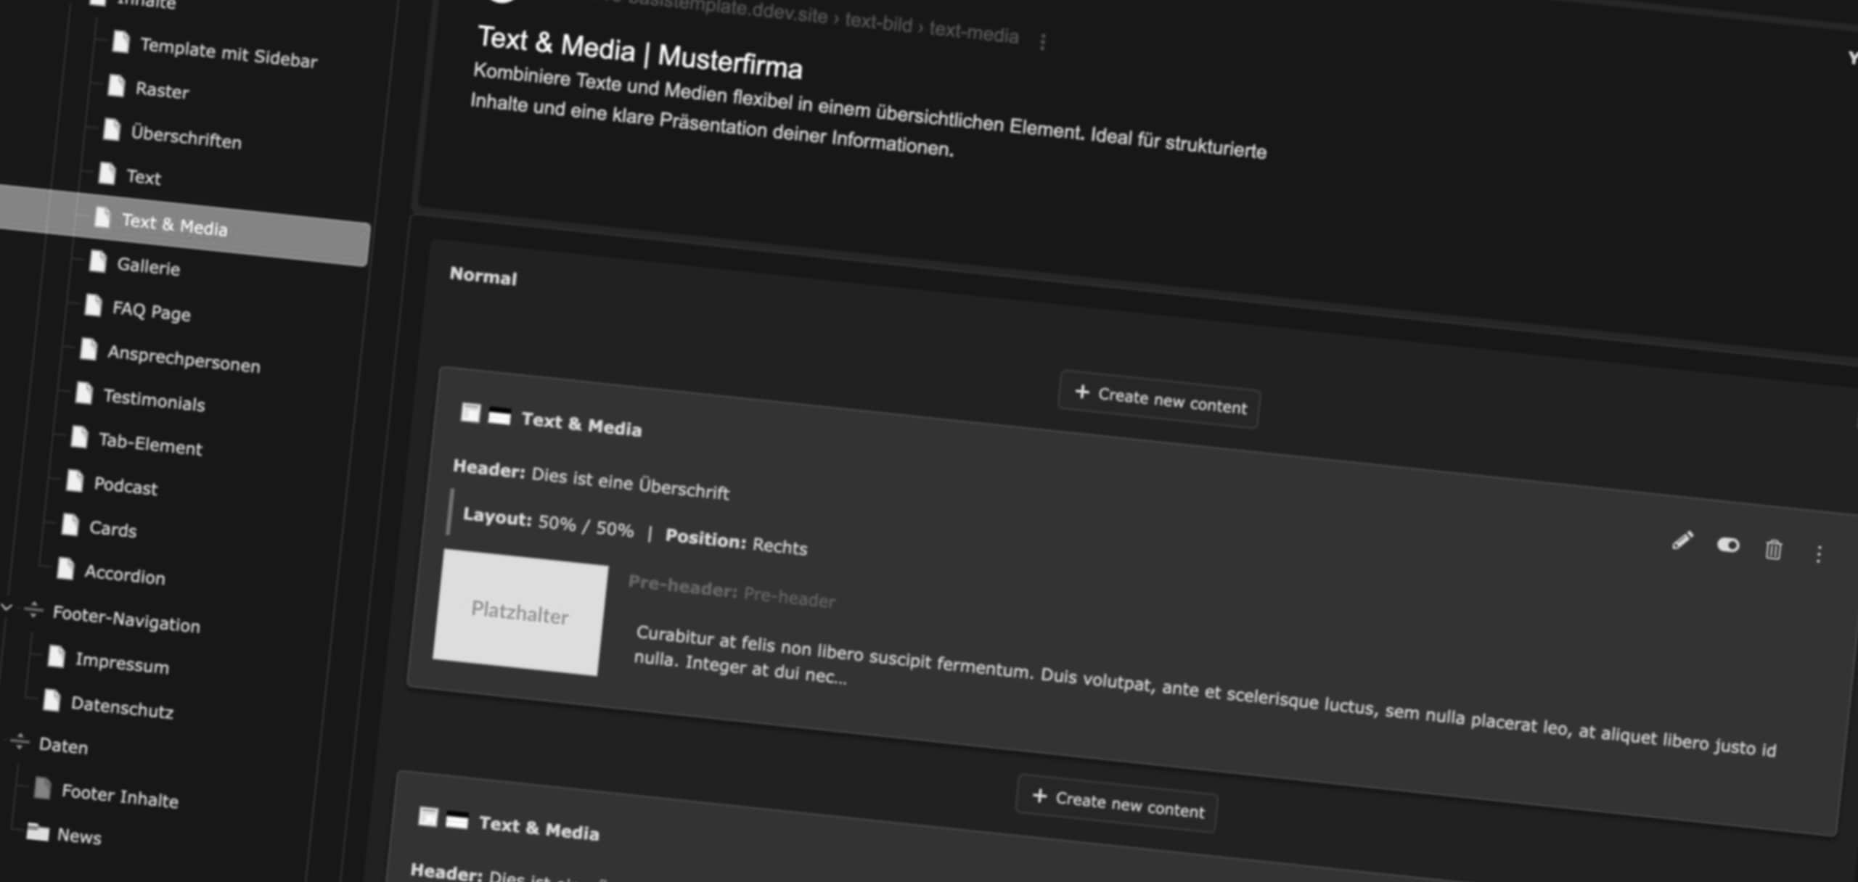The height and width of the screenshot is (882, 1858).
Task: Open the Impressum page
Action: click(122, 663)
